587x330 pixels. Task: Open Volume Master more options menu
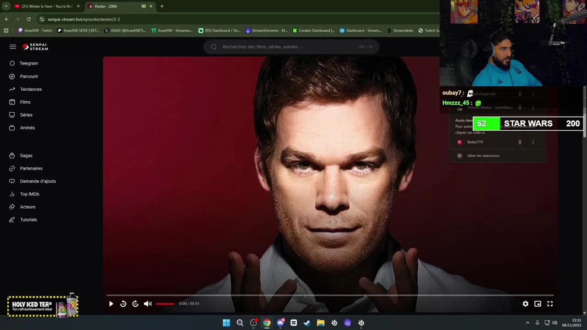coord(533,107)
